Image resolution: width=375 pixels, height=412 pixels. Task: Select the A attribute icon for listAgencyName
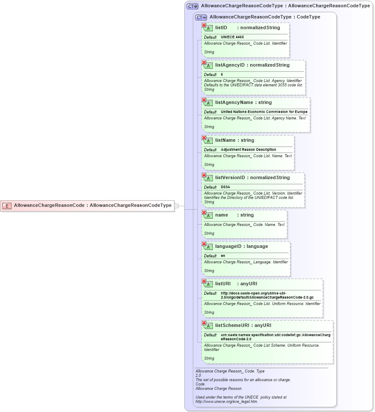click(x=209, y=103)
